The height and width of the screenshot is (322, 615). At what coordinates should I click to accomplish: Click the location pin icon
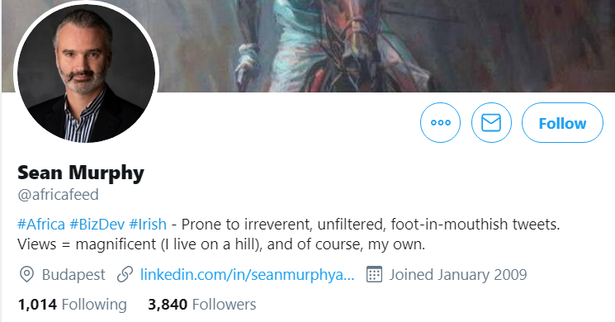26,275
